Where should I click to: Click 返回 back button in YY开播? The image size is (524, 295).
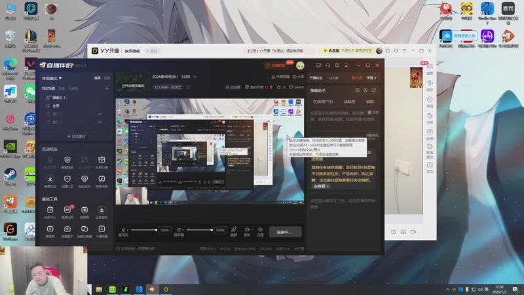click(x=152, y=51)
